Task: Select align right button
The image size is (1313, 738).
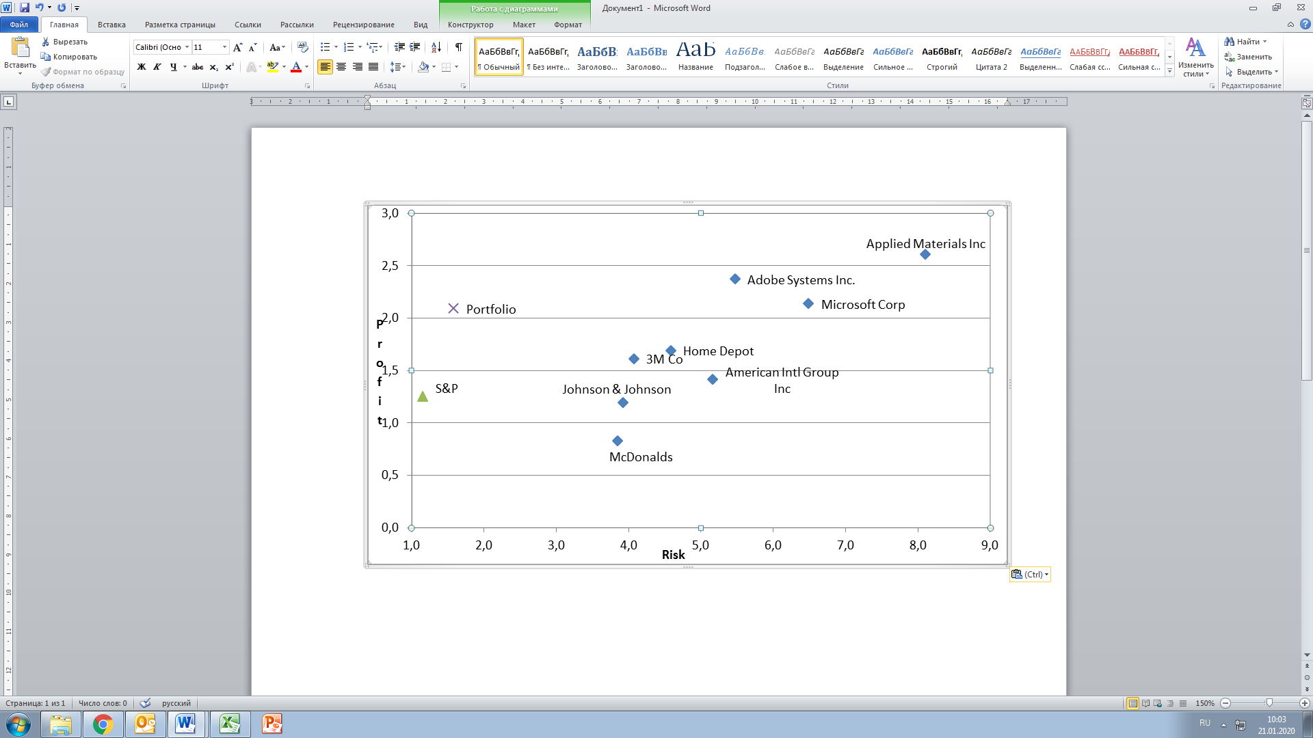Action: [357, 67]
